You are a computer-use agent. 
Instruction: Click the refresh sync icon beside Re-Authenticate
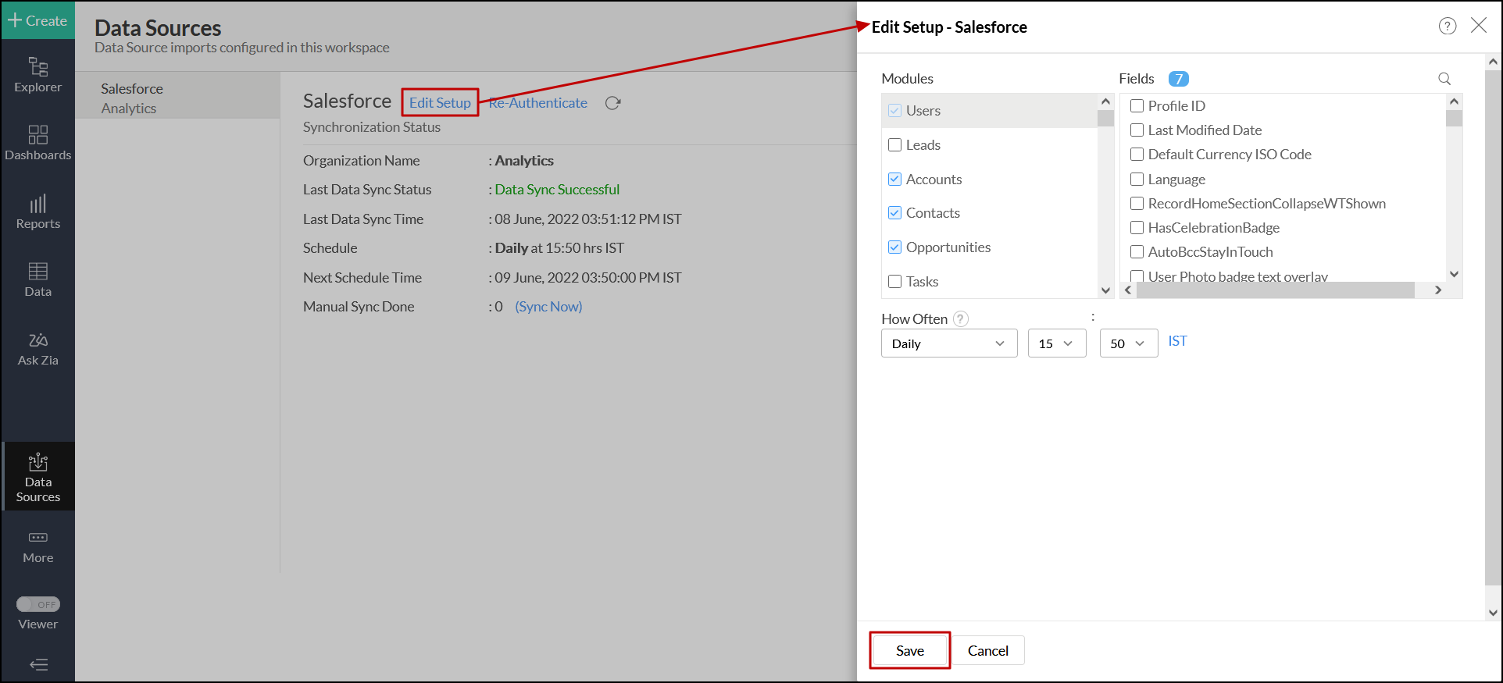[613, 103]
